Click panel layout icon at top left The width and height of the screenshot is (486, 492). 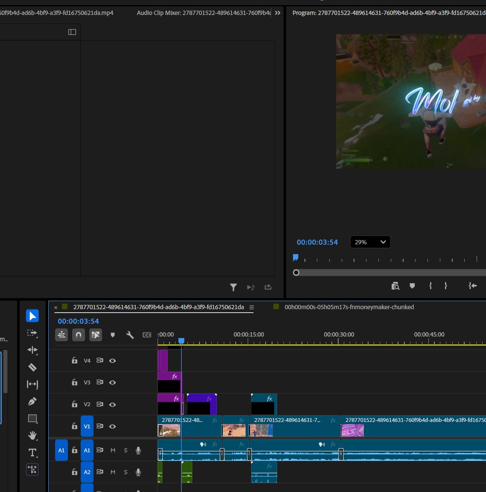[x=72, y=32]
